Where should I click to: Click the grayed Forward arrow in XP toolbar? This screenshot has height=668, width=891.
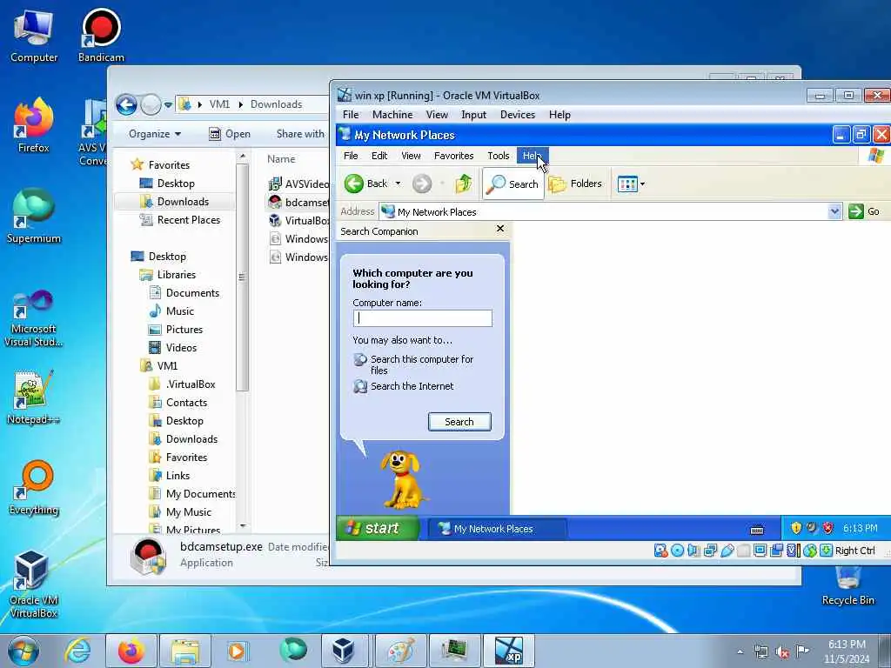point(422,184)
